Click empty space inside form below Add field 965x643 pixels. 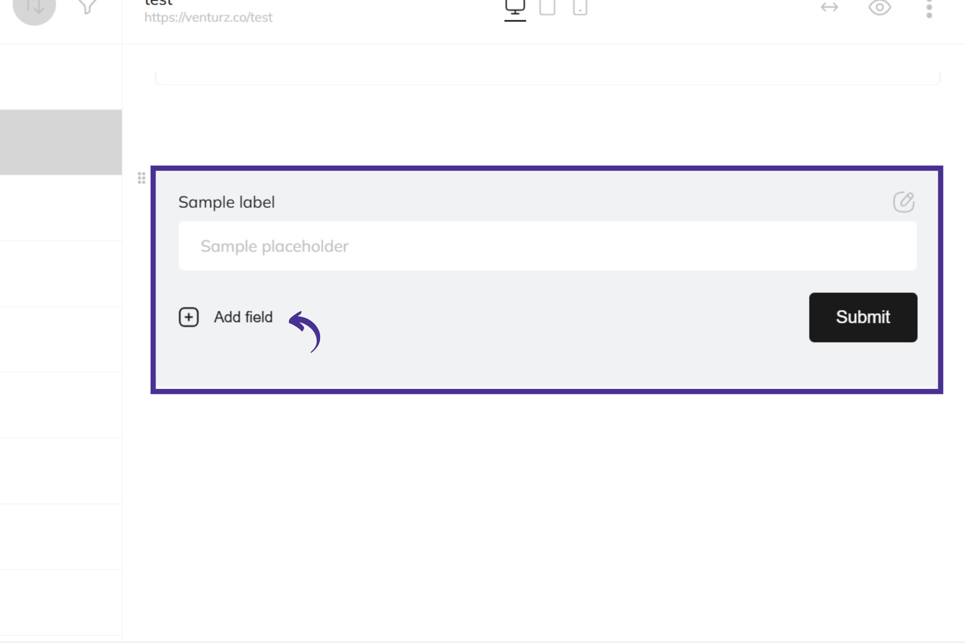[482, 364]
